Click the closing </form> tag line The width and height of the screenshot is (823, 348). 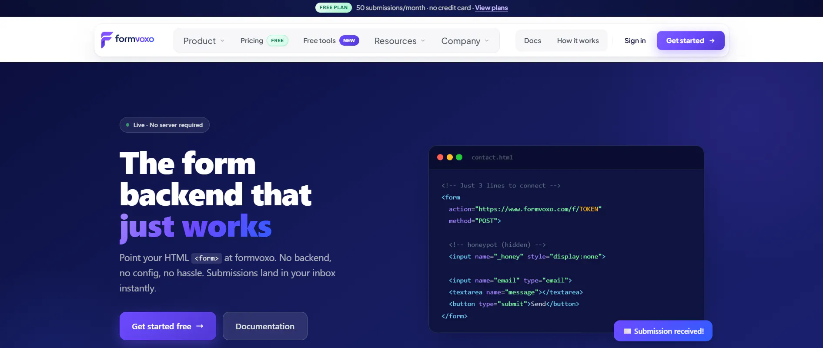455,316
